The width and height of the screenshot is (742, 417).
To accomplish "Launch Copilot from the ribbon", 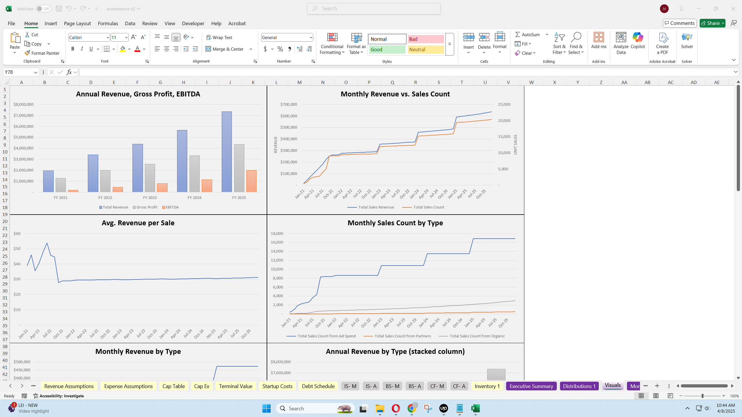I will point(637,41).
